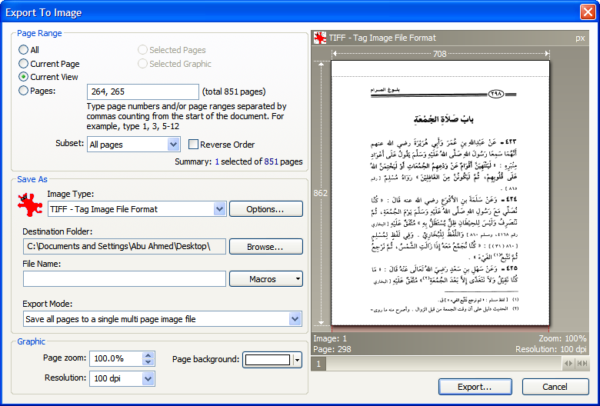Click the TIFF icon in preview header
The height and width of the screenshot is (406, 600).
pos(319,38)
